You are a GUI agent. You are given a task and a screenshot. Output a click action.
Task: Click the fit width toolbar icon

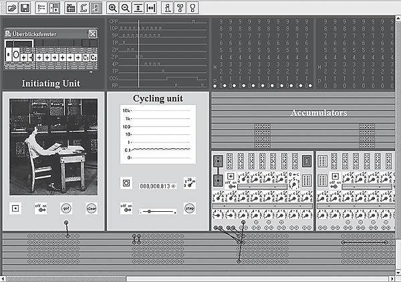click(x=150, y=8)
